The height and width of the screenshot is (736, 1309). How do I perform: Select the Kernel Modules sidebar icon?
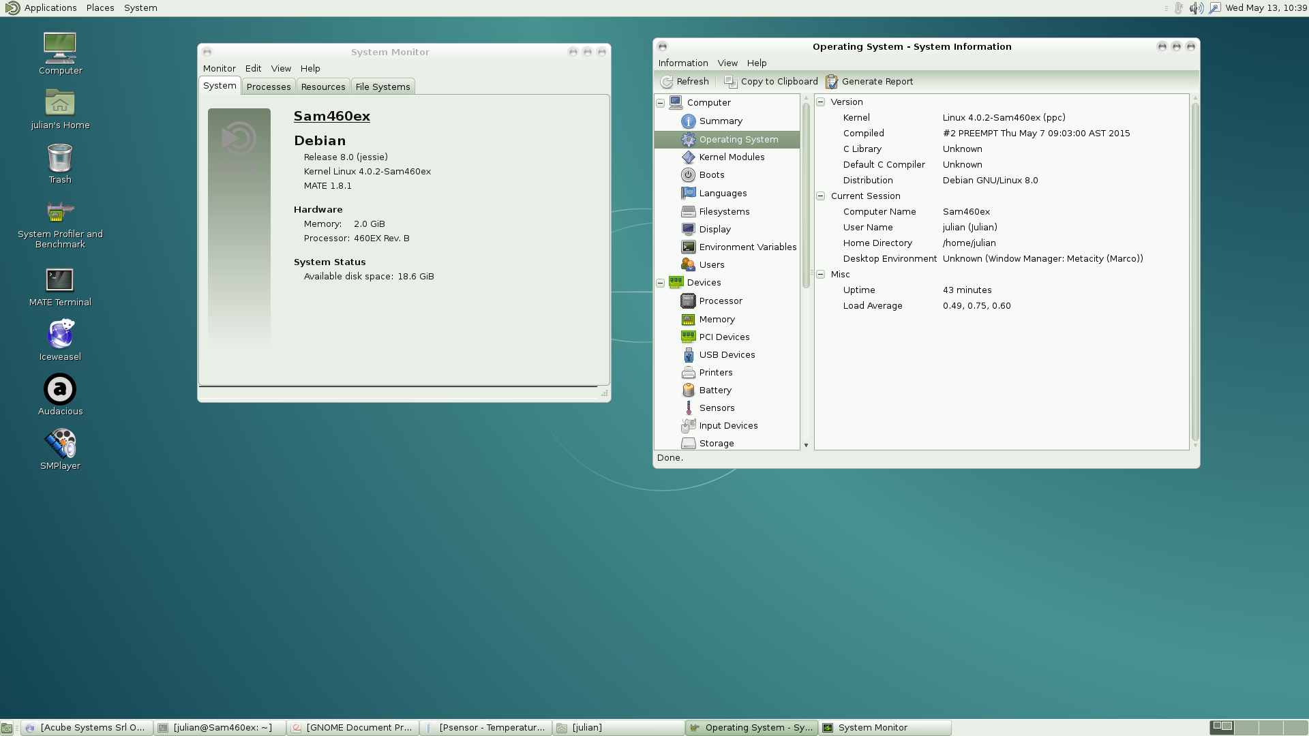[689, 157]
